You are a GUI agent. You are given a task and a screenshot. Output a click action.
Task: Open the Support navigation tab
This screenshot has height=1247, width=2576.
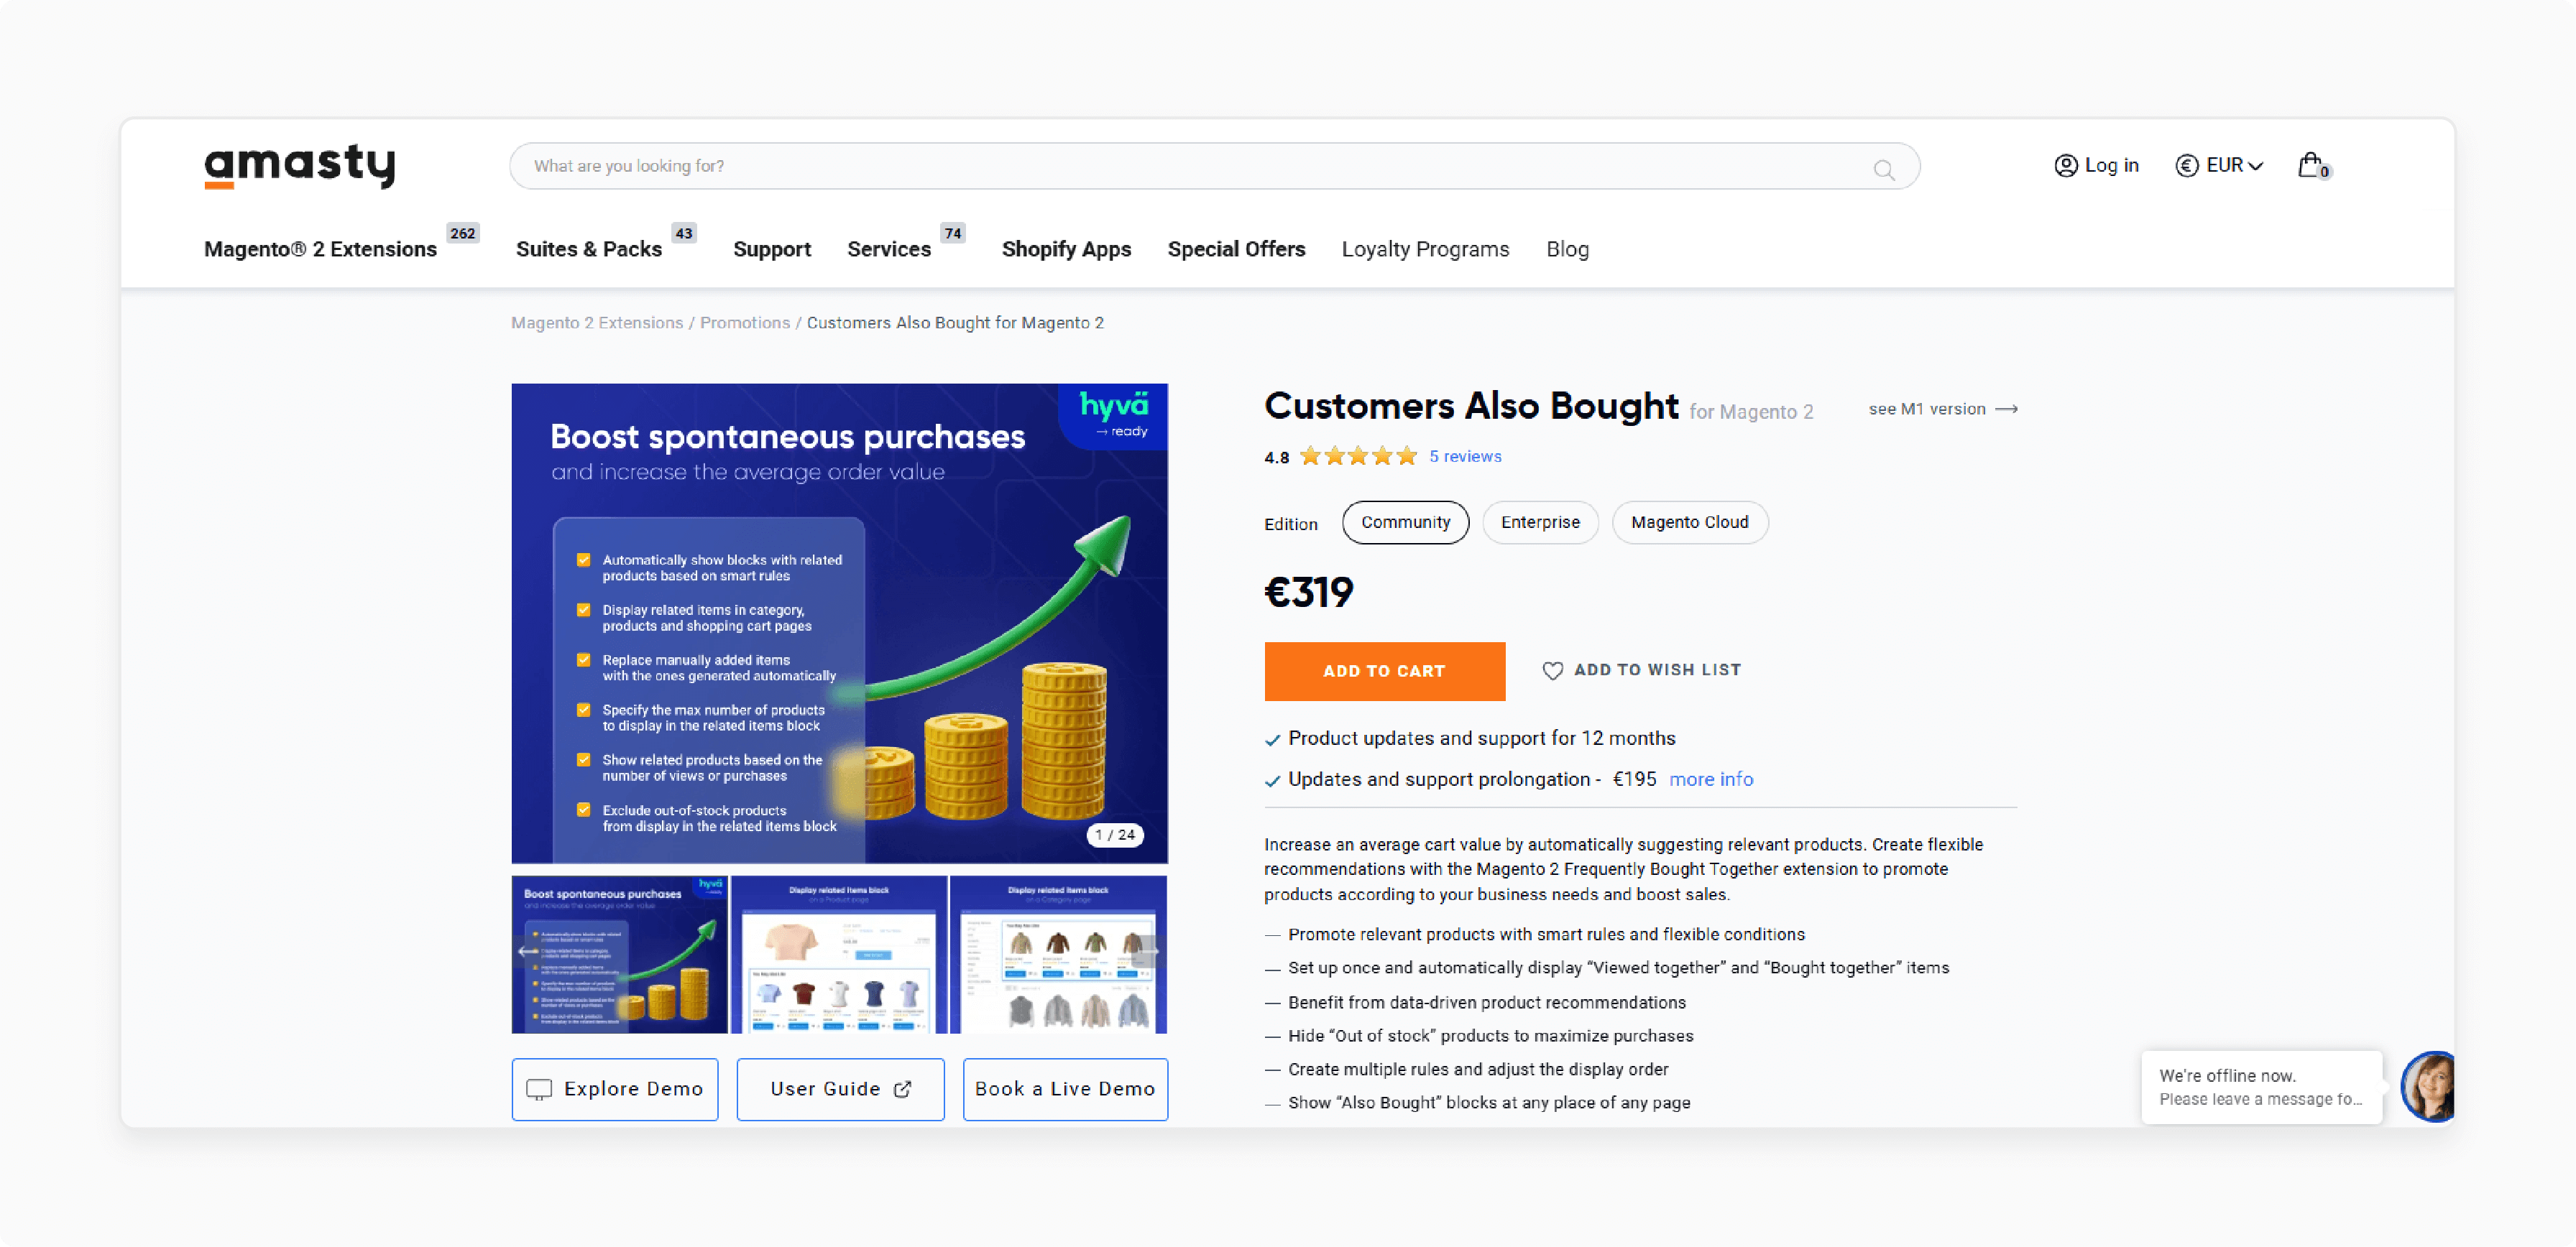(770, 249)
